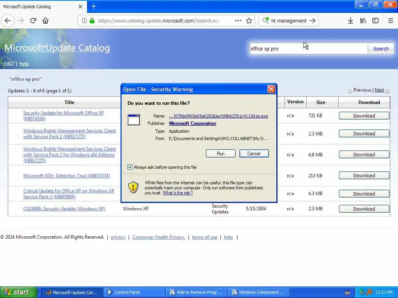Open the Microsoft Corporation publisher link
Viewport: 398px width, 298px height.
[x=192, y=123]
